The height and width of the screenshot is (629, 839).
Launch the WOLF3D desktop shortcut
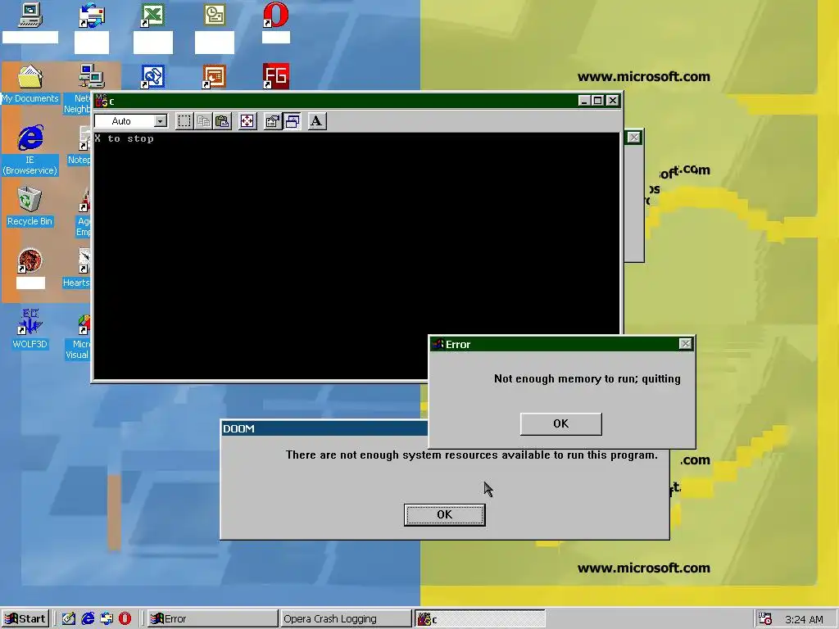[30, 322]
